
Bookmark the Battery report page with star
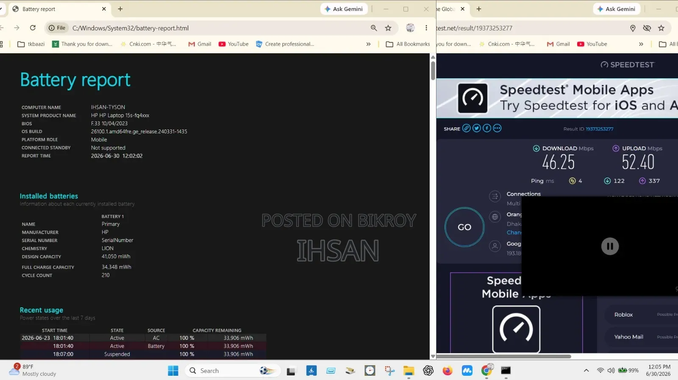(x=388, y=28)
